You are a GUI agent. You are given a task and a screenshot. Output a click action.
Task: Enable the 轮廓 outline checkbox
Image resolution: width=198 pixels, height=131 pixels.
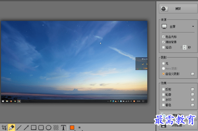(x=163, y=95)
